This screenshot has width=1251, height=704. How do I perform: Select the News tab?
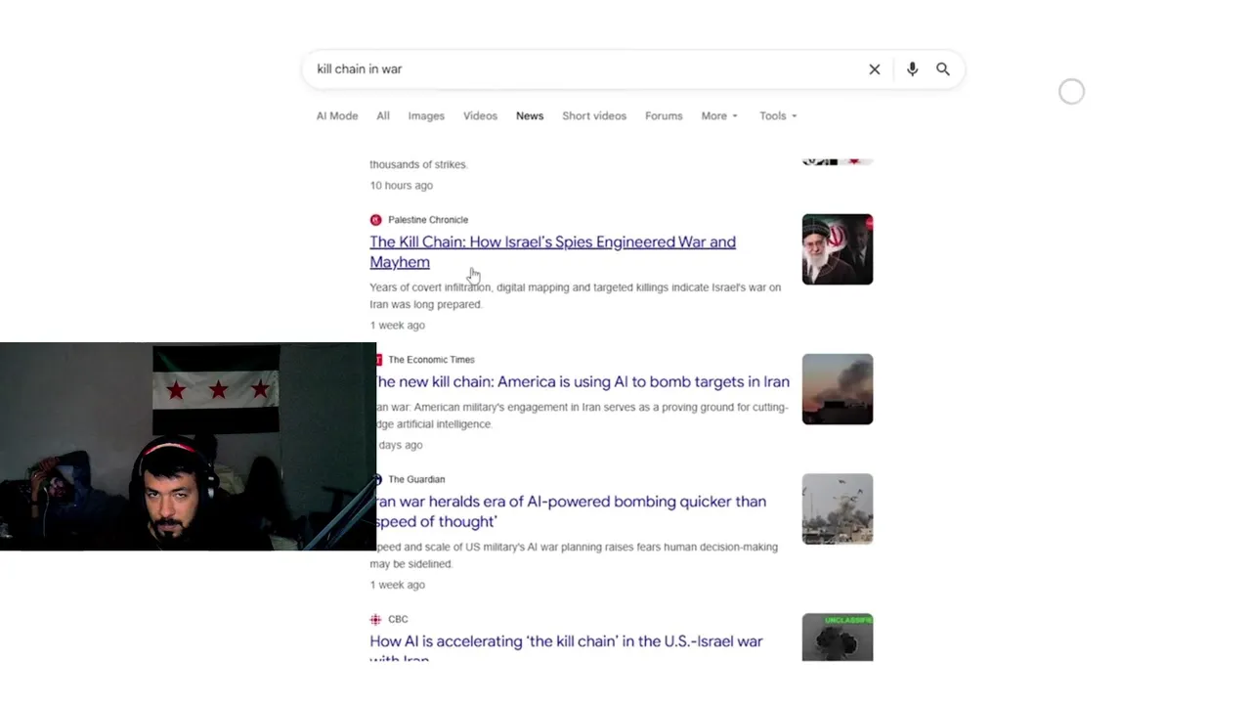point(530,115)
